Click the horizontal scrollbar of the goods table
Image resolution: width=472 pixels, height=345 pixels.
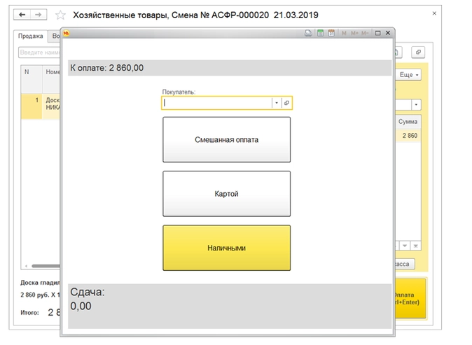46,266
